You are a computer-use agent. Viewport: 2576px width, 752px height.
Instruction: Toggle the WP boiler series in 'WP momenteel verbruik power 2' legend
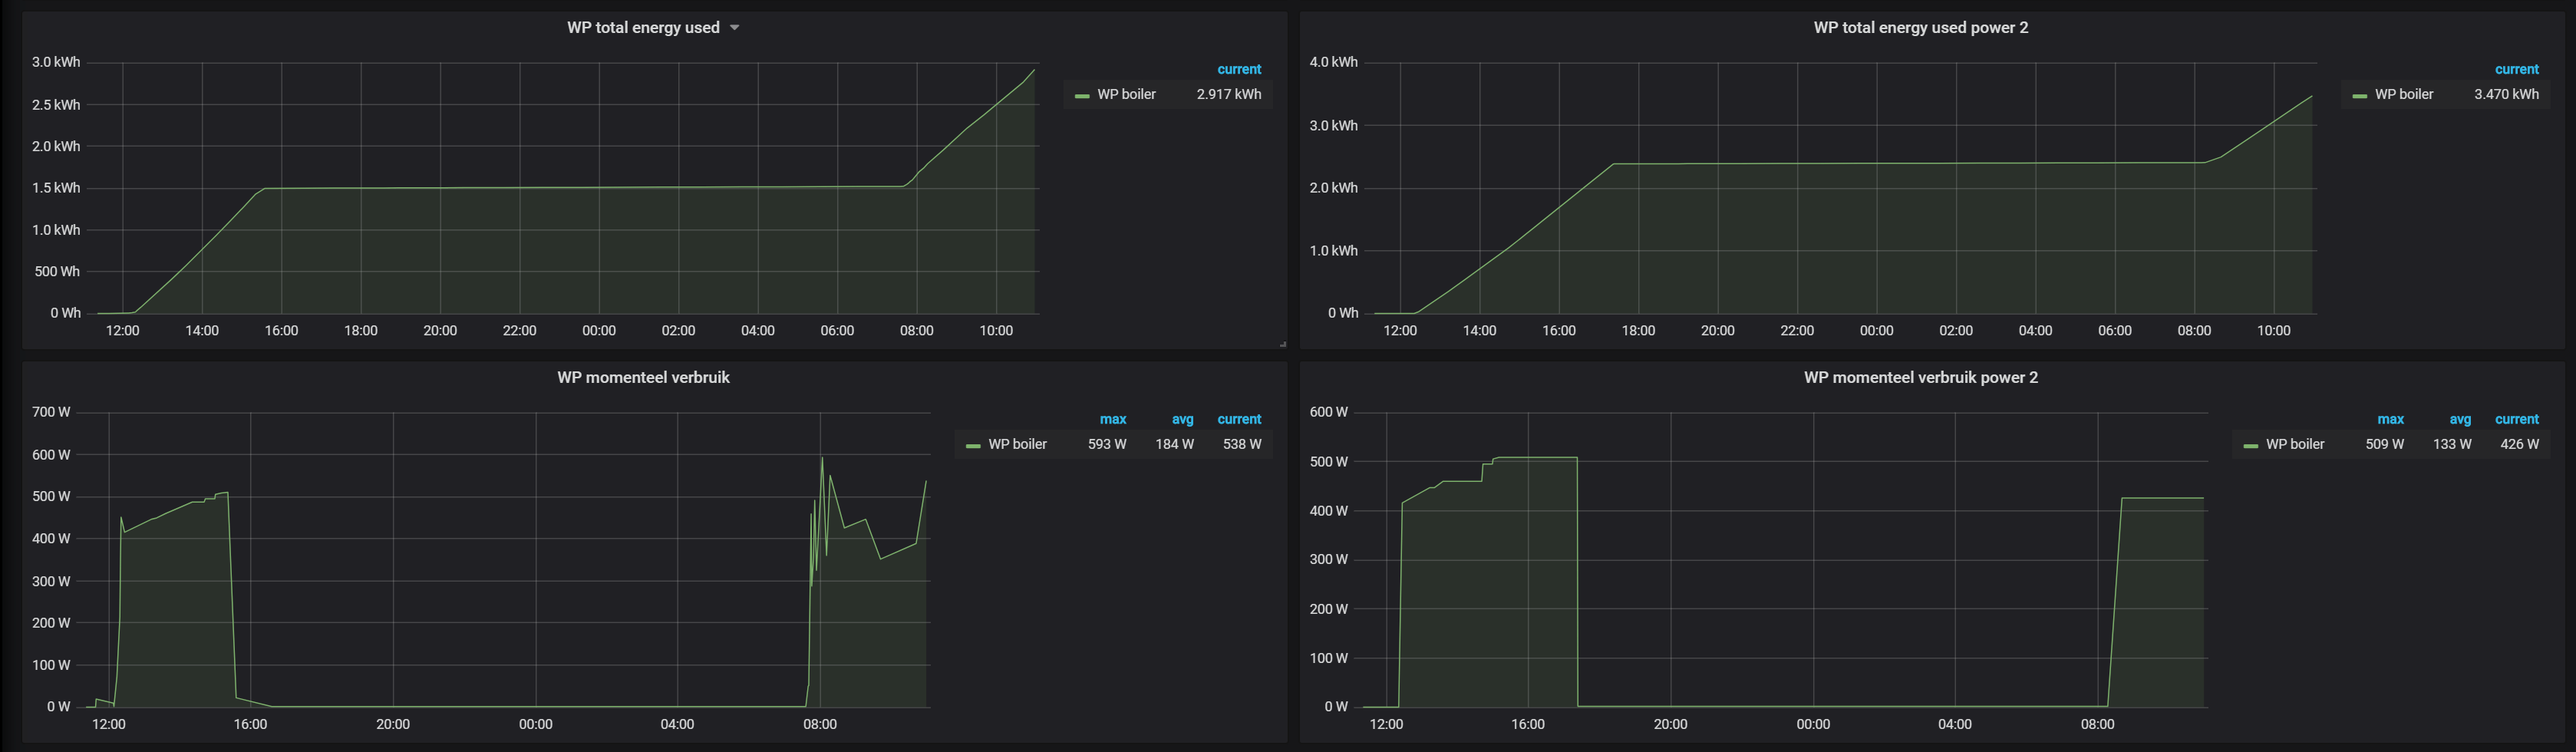click(2295, 445)
